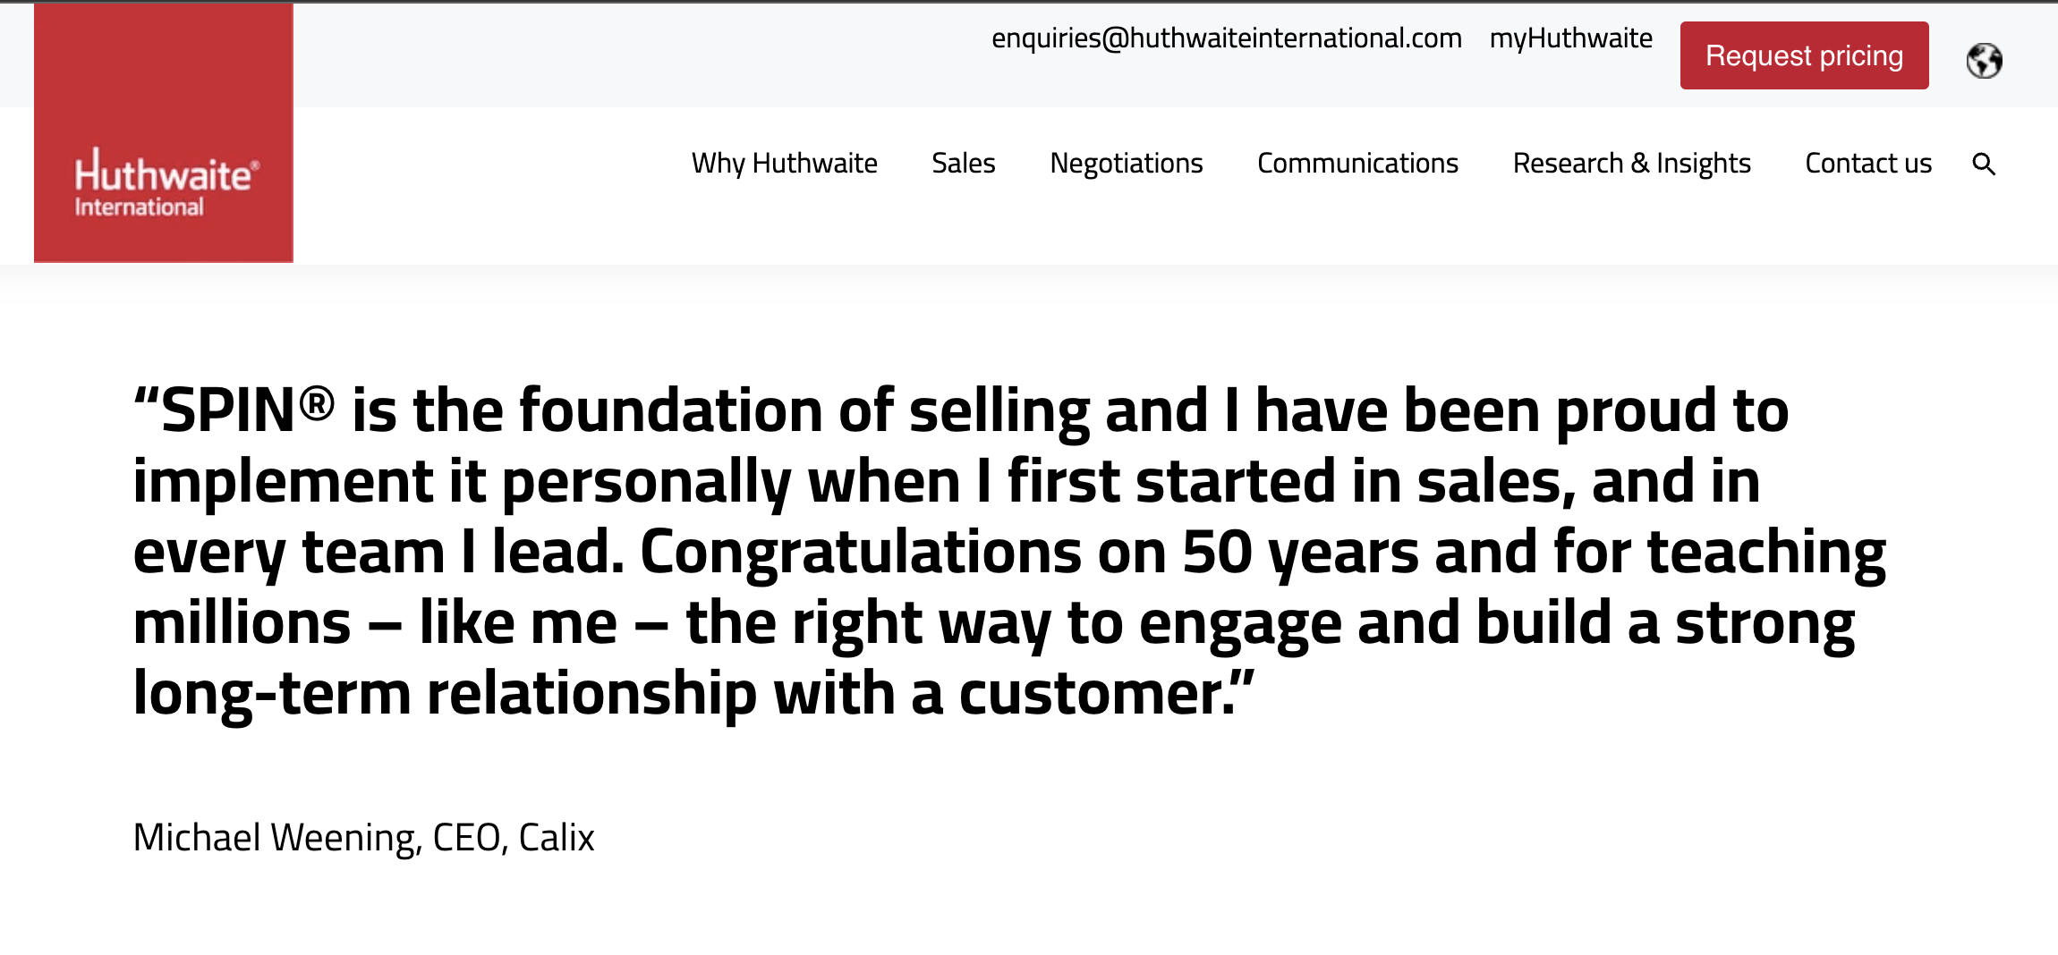
Task: Open the myHuthwaite portal link
Action: tap(1570, 38)
